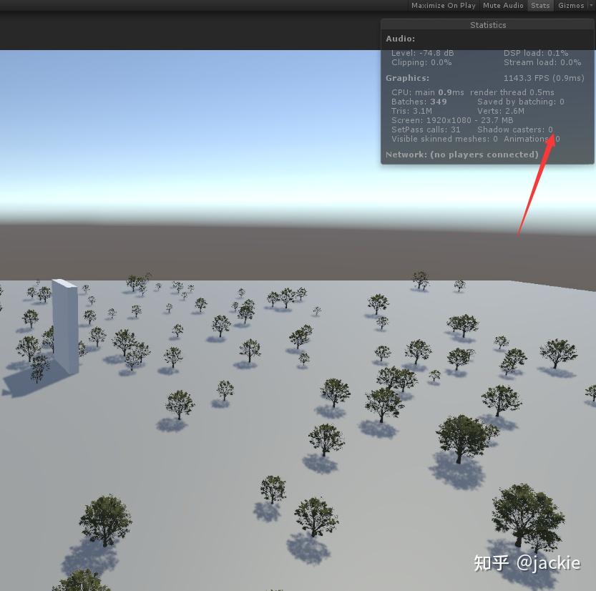Select the 'Graphics:' section heading
596x591 pixels.
(407, 78)
